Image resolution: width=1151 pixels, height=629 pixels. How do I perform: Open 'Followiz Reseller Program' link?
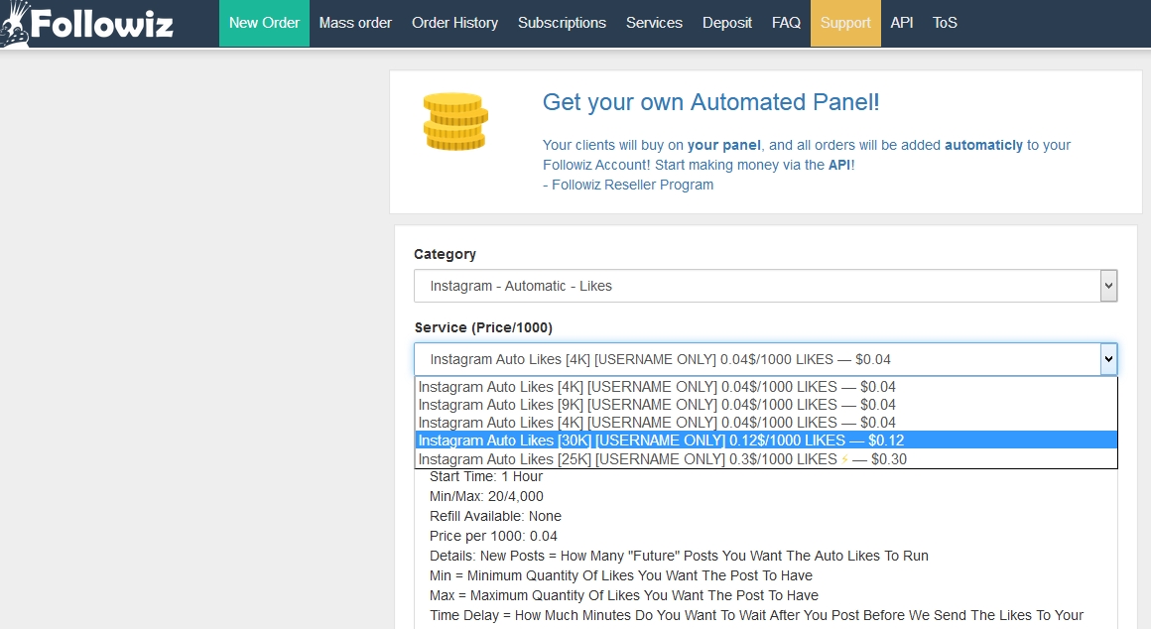pyautogui.click(x=633, y=185)
